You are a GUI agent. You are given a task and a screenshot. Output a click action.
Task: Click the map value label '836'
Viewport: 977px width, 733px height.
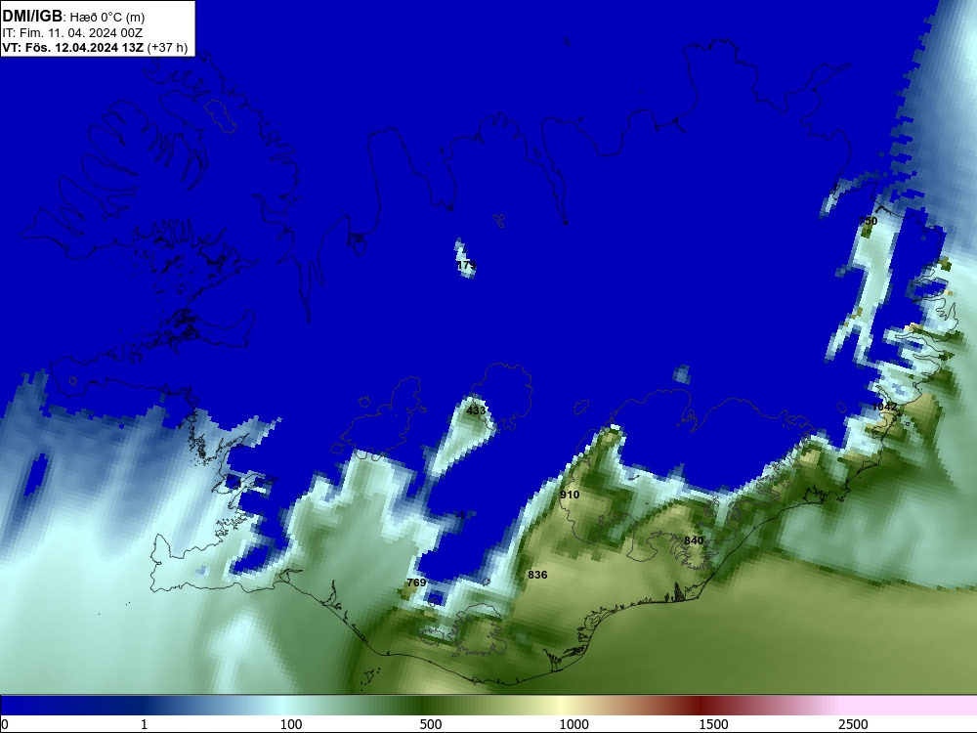click(537, 575)
